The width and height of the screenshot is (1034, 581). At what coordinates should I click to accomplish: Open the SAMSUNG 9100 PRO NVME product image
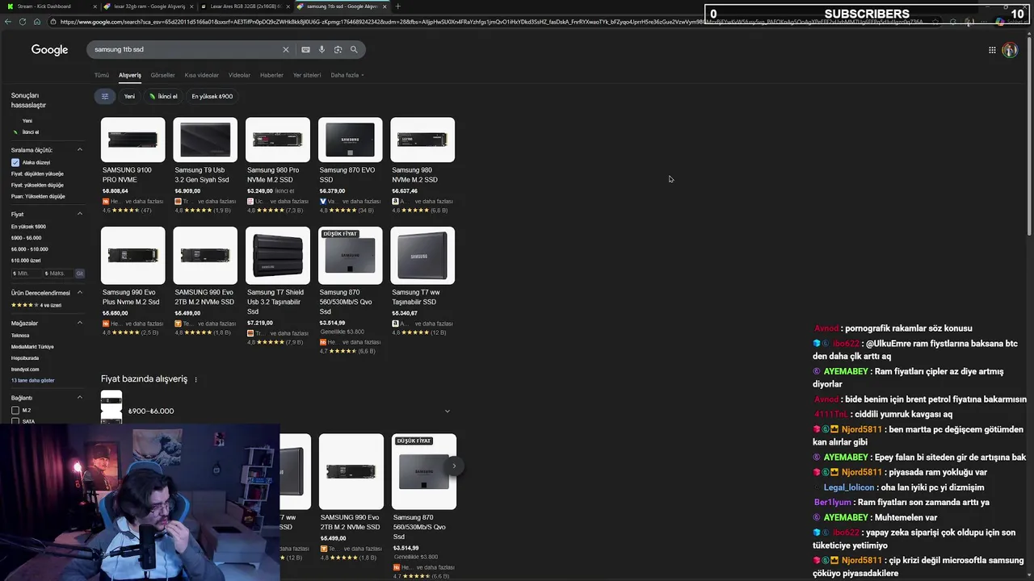pyautogui.click(x=133, y=140)
